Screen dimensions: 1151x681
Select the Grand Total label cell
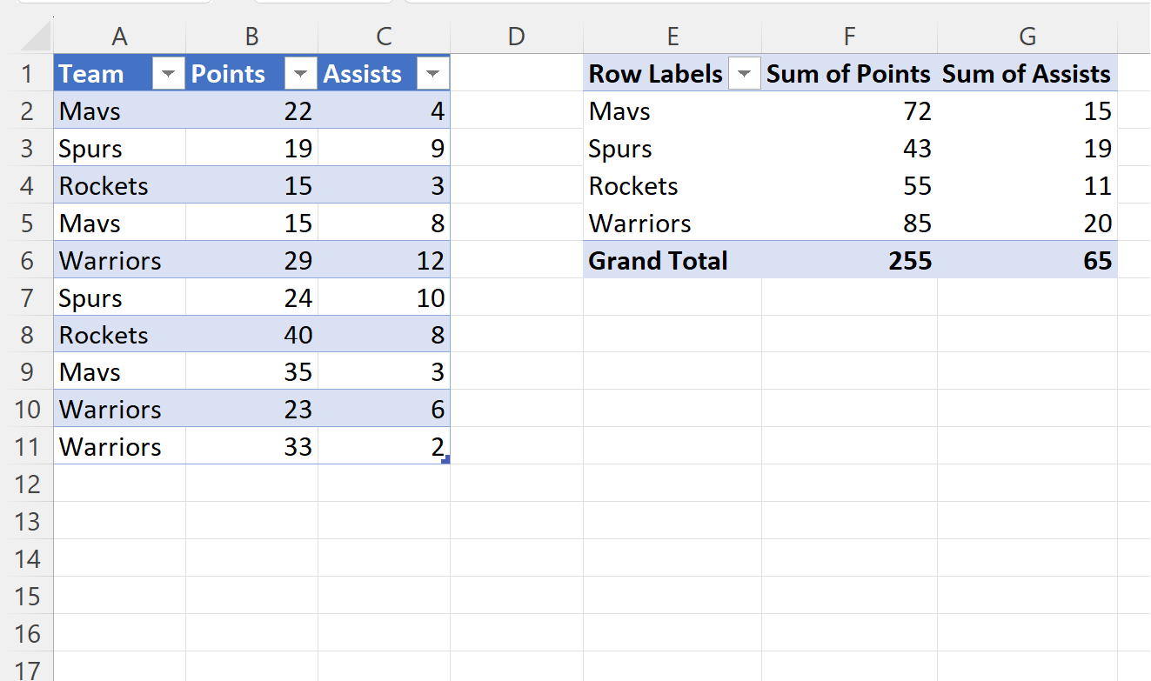point(673,261)
